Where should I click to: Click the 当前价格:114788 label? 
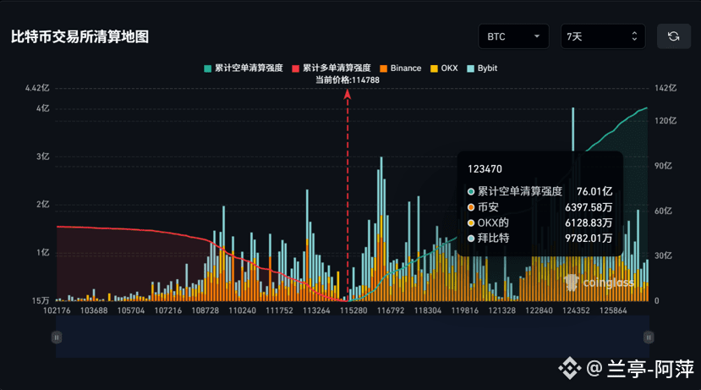coord(348,80)
